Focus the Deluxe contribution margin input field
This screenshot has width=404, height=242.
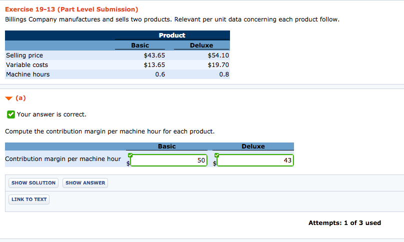[x=255, y=160]
